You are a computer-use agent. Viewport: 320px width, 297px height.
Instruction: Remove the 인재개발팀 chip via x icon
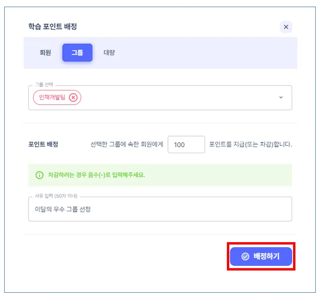(73, 97)
